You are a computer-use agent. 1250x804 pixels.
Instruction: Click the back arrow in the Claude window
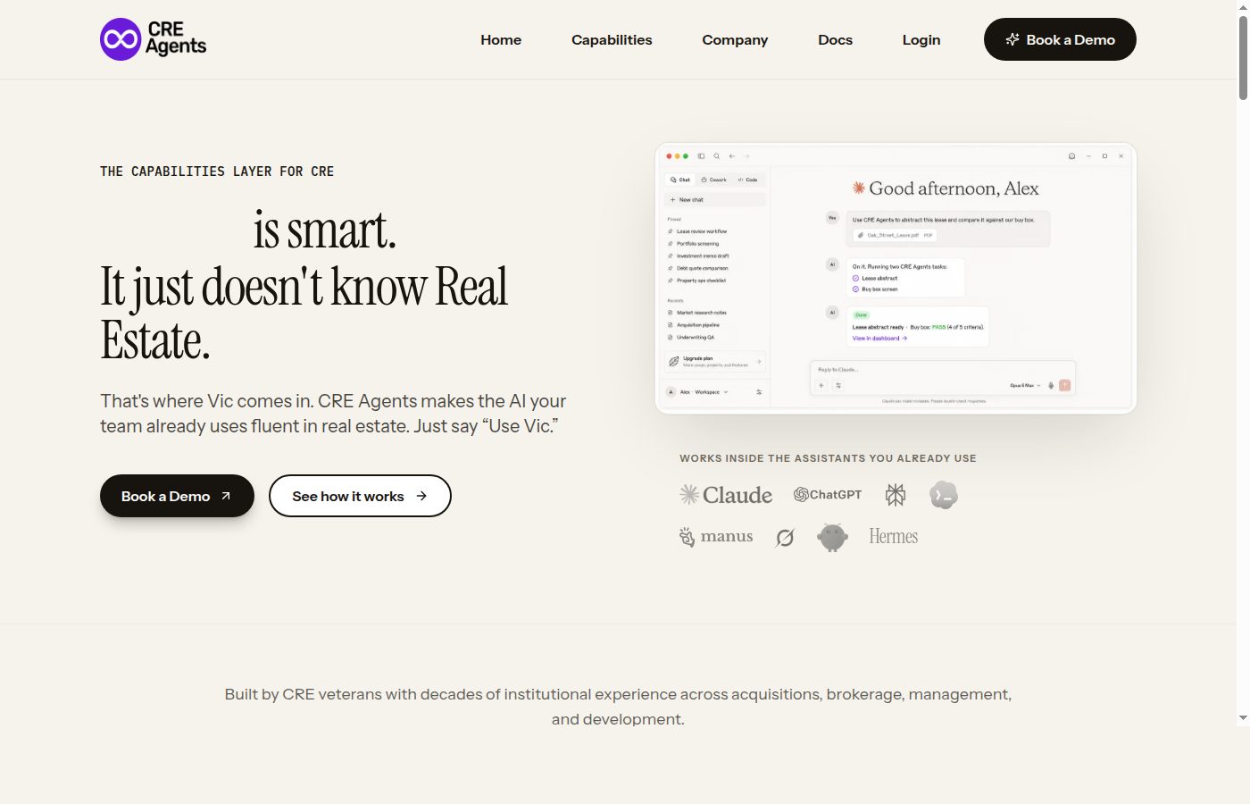coord(732,156)
